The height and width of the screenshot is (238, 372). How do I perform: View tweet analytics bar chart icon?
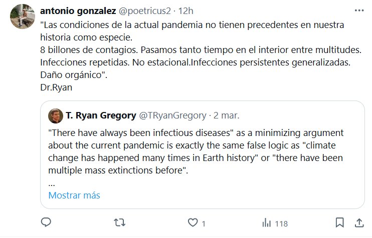pos(267,222)
